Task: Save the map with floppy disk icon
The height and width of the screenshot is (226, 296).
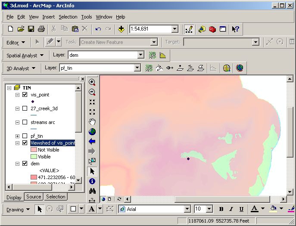Action: pyautogui.click(x=31, y=29)
